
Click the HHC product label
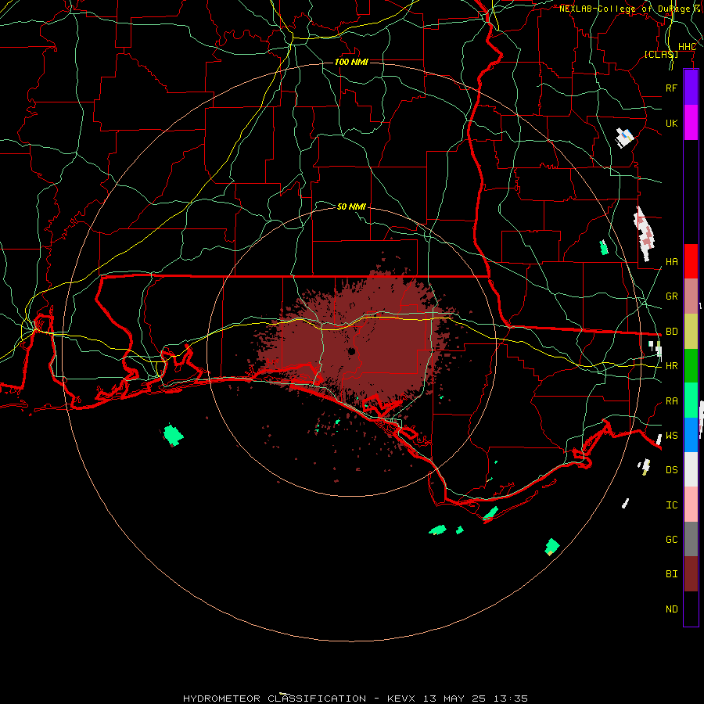[x=687, y=47]
